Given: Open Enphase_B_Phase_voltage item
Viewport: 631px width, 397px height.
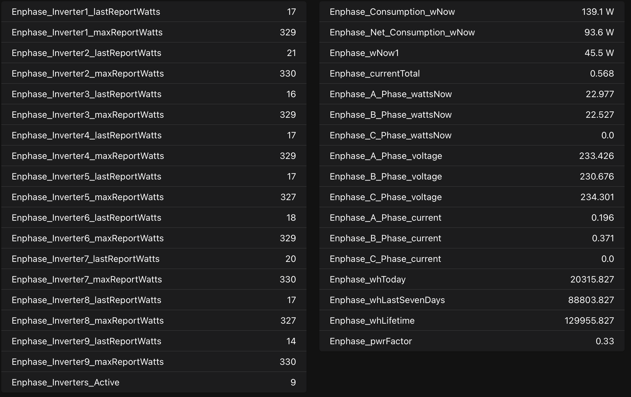Looking at the screenshot, I should point(472,177).
